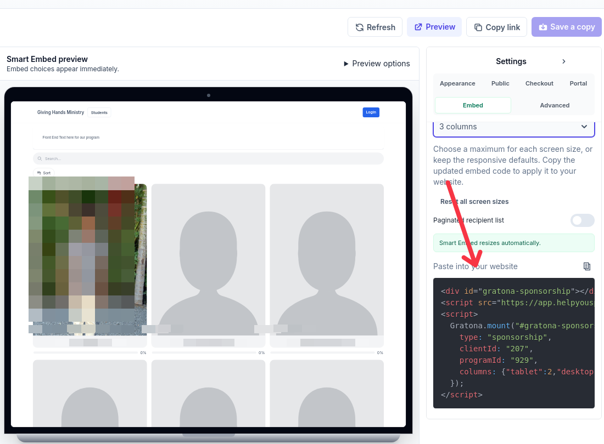
Task: Select the Advanced tab
Action: (x=555, y=105)
